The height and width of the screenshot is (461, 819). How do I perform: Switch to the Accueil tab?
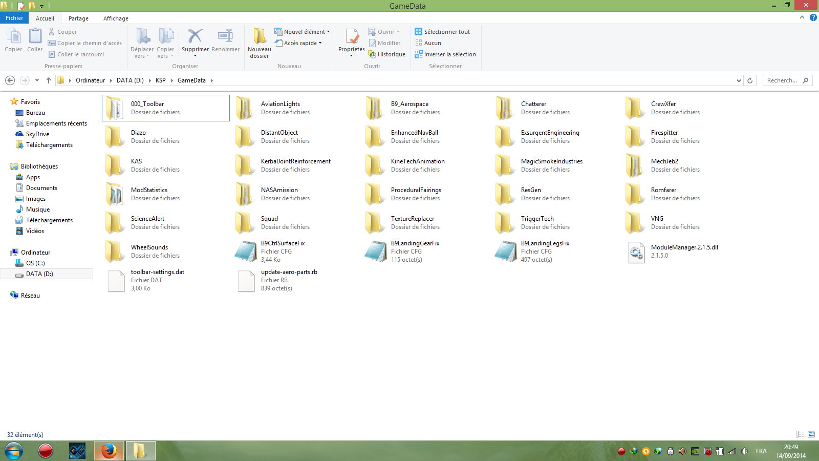point(45,18)
